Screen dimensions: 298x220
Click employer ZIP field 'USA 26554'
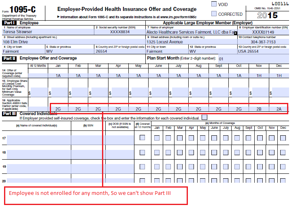(263, 51)
